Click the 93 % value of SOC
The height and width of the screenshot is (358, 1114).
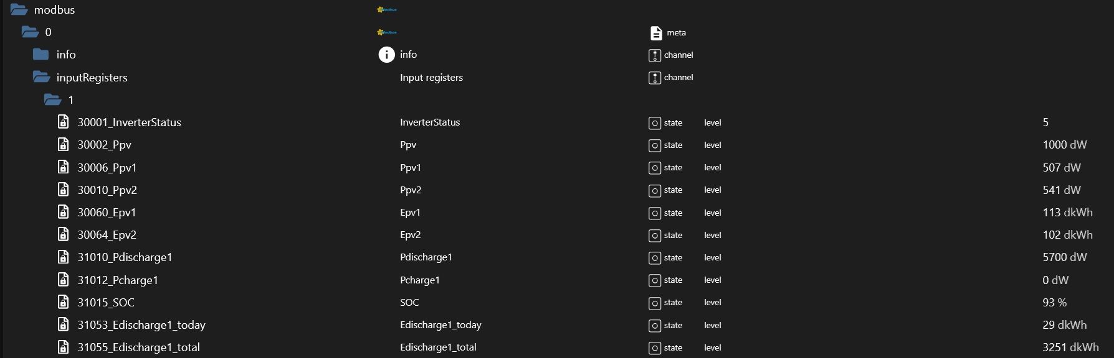1055,303
